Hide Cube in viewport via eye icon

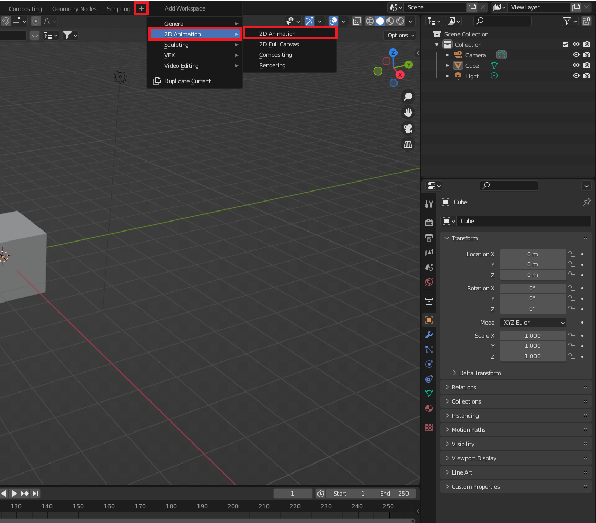[x=576, y=65]
